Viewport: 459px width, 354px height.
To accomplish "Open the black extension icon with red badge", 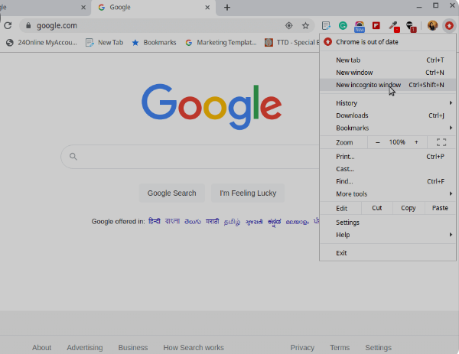I will click(x=411, y=27).
